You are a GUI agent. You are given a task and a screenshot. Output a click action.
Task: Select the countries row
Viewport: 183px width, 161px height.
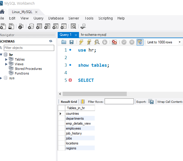coord(80,114)
